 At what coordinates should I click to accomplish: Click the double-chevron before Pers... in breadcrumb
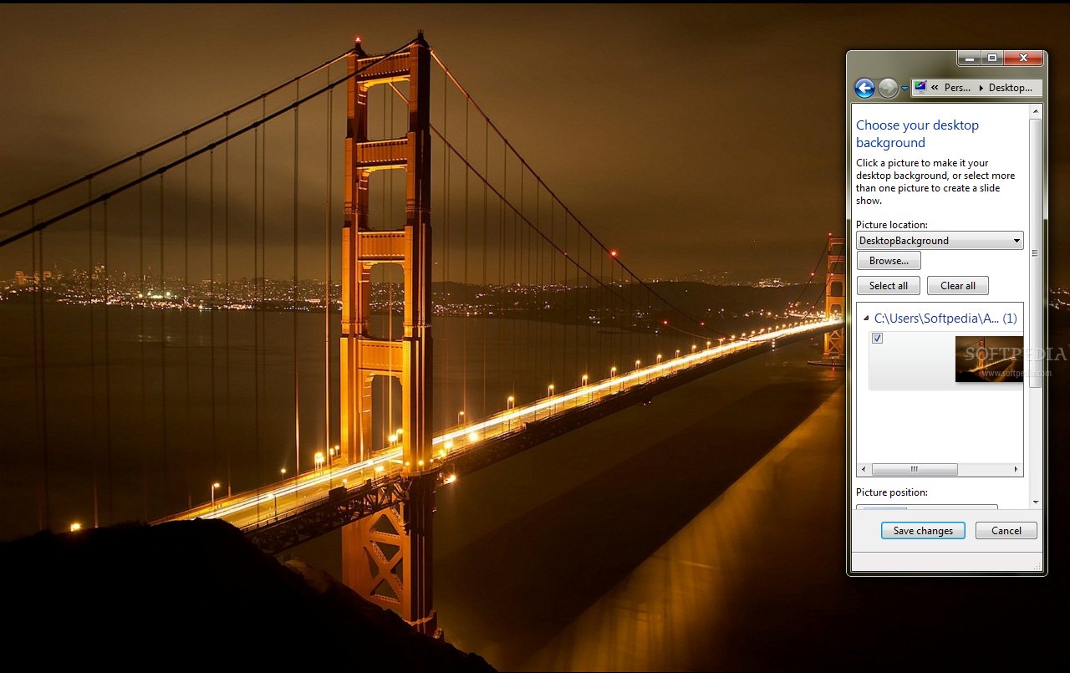(935, 88)
